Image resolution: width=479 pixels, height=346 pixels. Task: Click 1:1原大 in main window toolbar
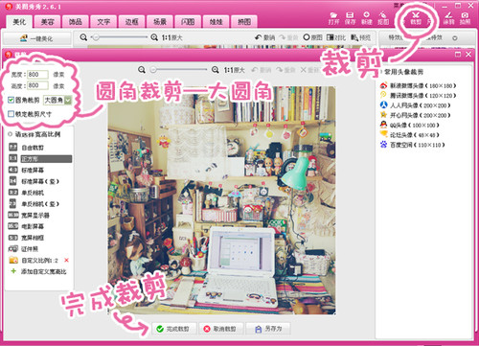click(171, 37)
